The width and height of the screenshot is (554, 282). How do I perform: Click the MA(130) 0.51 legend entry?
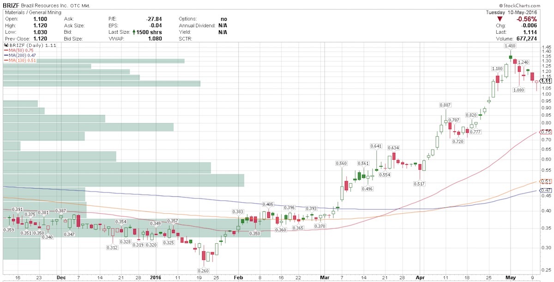click(20, 60)
